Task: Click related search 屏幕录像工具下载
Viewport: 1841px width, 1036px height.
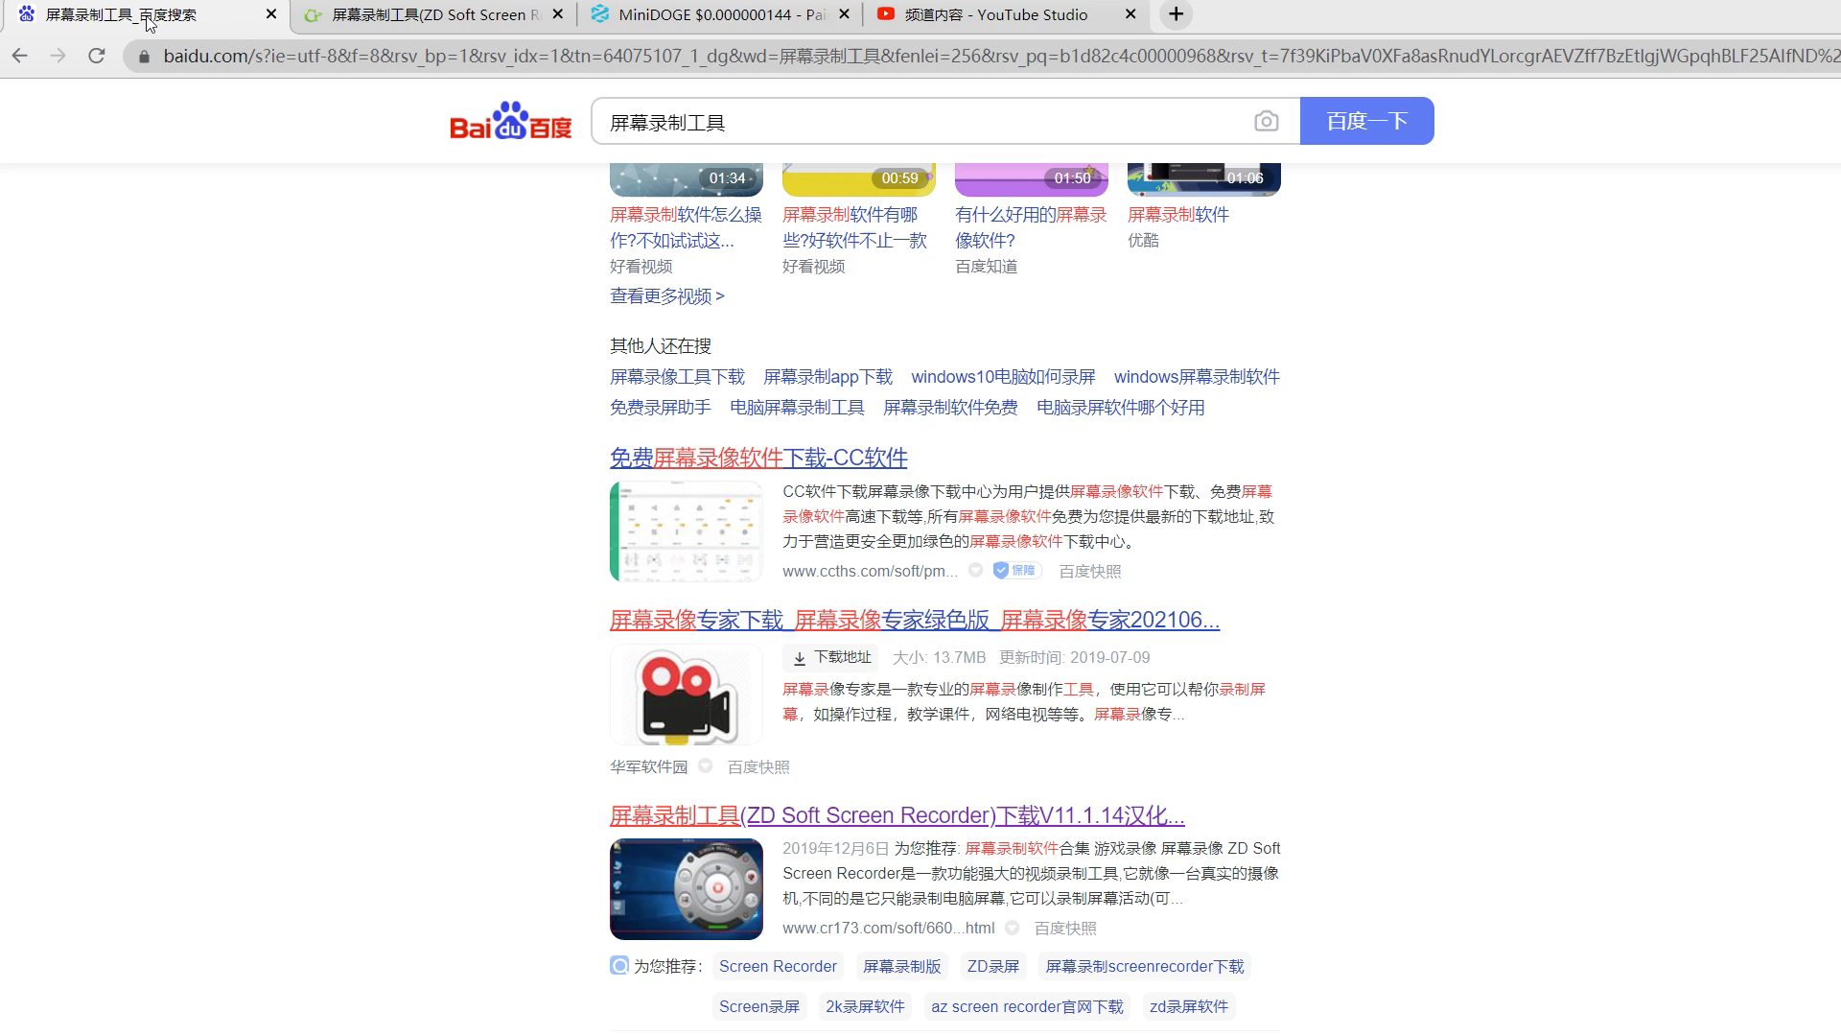Action: (x=677, y=377)
